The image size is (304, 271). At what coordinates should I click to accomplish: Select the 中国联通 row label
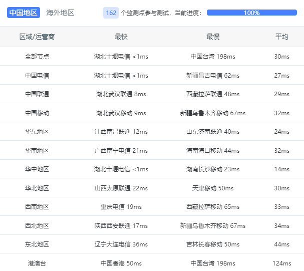tap(37, 94)
